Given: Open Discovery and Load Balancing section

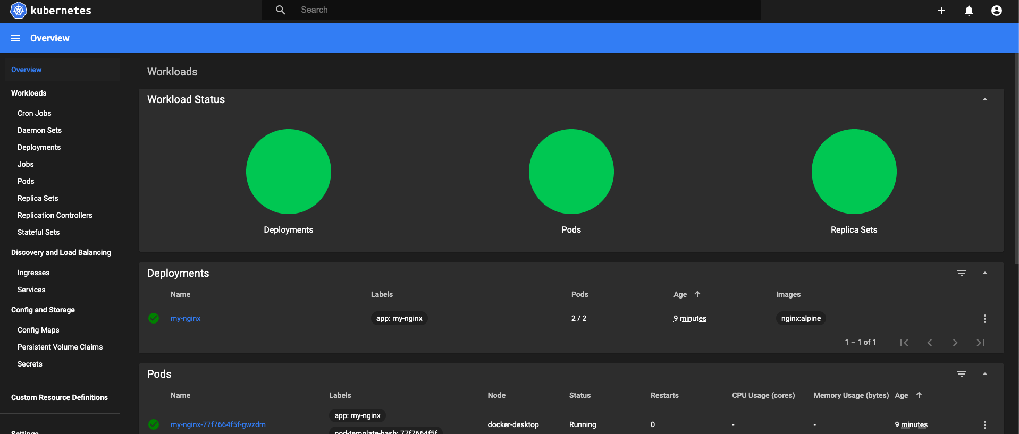Looking at the screenshot, I should 61,252.
